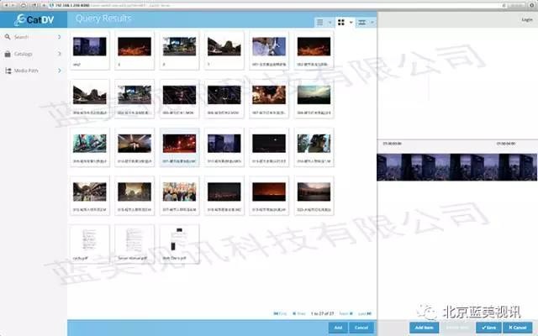Image resolution: width=538 pixels, height=336 pixels.
Task: Click the Media Path tree icon
Action: (x=8, y=71)
